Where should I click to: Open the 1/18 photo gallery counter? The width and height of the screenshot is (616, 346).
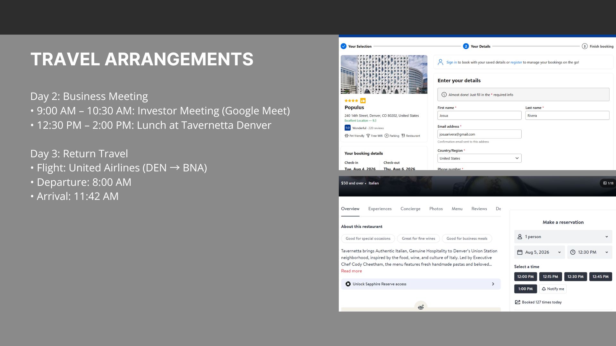tap(608, 183)
